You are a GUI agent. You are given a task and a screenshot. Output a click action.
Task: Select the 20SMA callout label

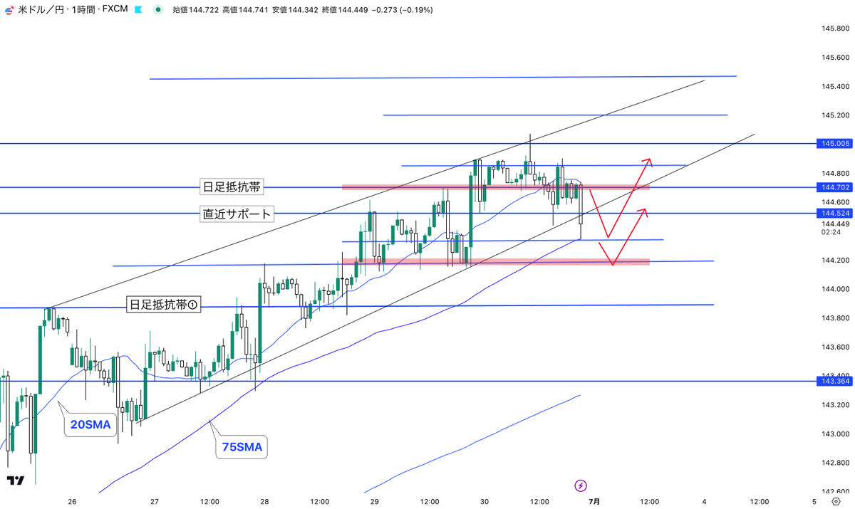pyautogui.click(x=90, y=425)
